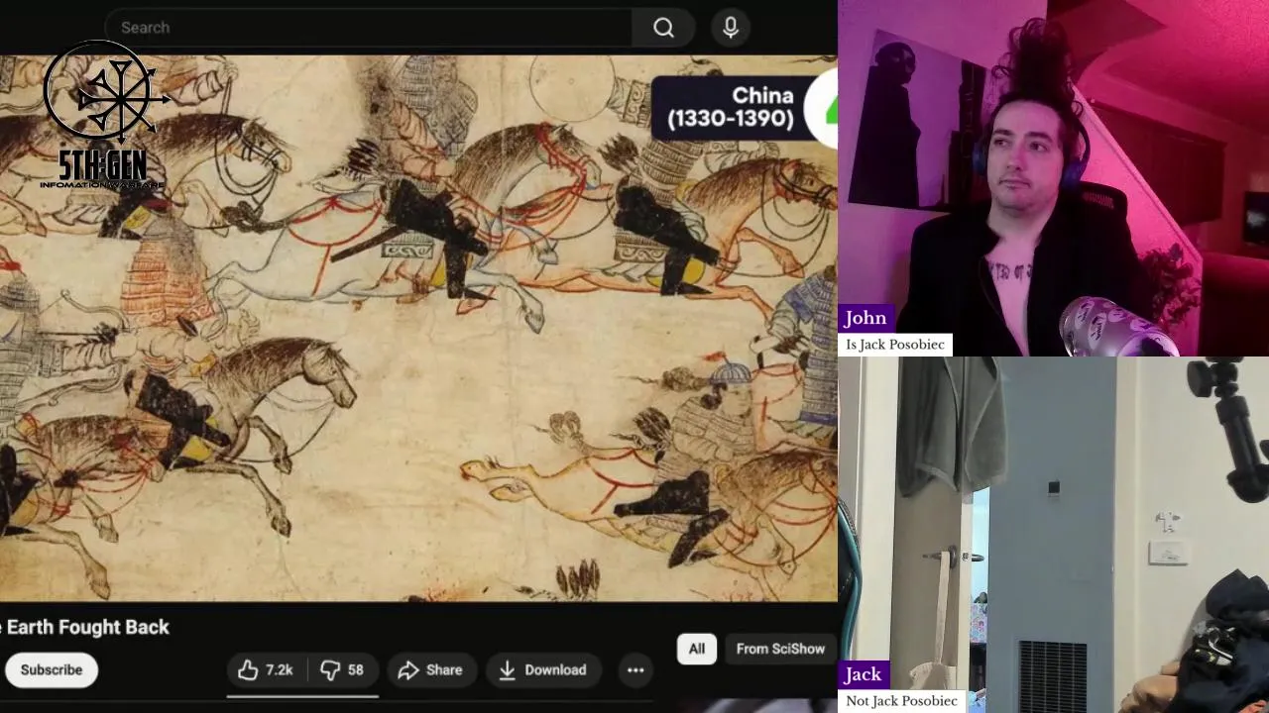
Task: Like the video with 7.2k thumbs up
Action: [266, 670]
